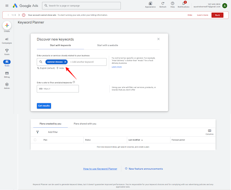Click the Get results button

pos(44,106)
